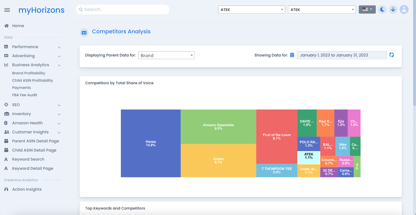Expand the Customer Insights chevron
The image size is (416, 215).
(x=59, y=132)
